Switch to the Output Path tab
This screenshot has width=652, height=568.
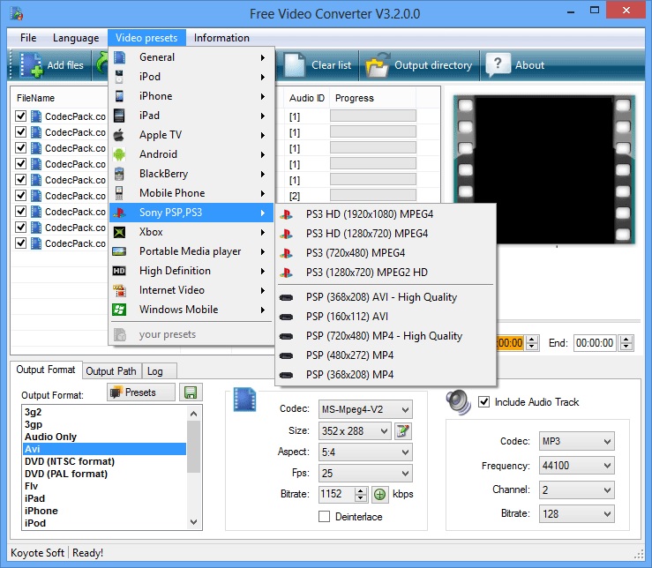pos(111,371)
